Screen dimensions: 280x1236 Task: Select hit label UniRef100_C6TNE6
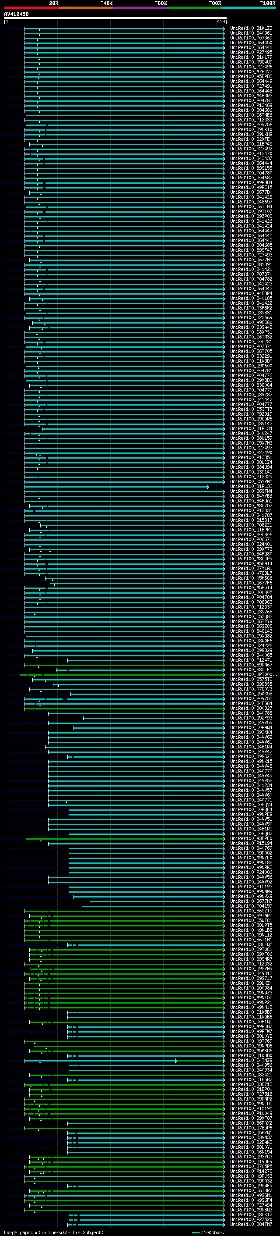point(251,115)
